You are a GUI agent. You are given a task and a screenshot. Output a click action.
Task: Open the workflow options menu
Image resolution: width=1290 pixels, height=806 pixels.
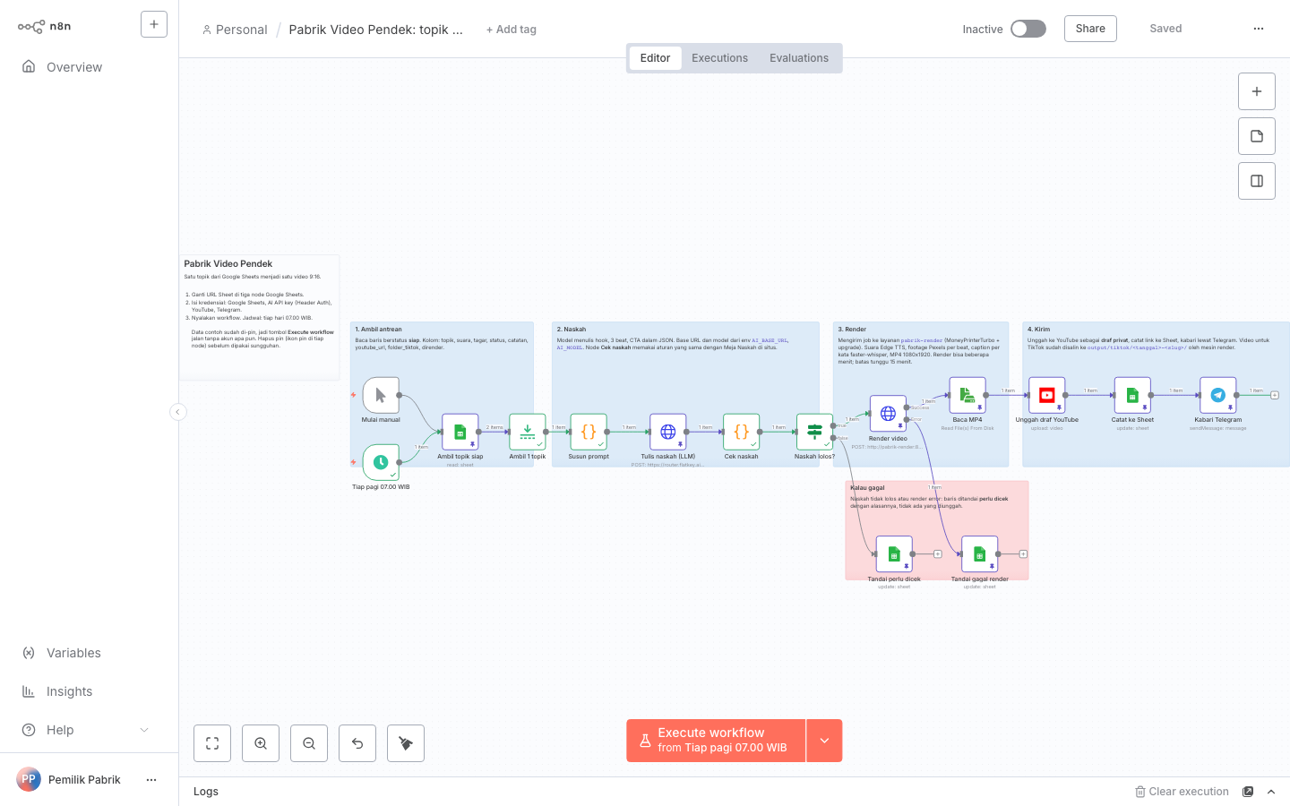tap(1259, 29)
